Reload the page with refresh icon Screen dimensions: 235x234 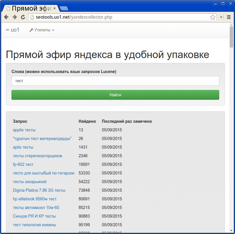point(23,17)
